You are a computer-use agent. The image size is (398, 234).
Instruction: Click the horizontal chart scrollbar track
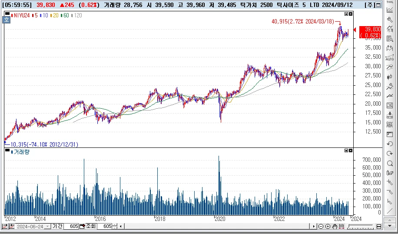pyautogui.click(x=217, y=226)
